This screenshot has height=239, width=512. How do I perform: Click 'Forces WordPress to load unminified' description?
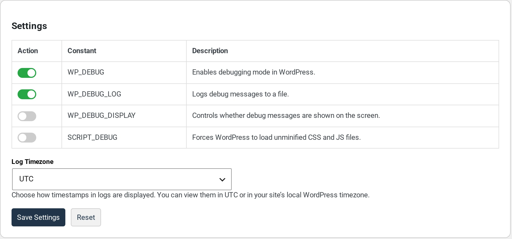pos(276,137)
